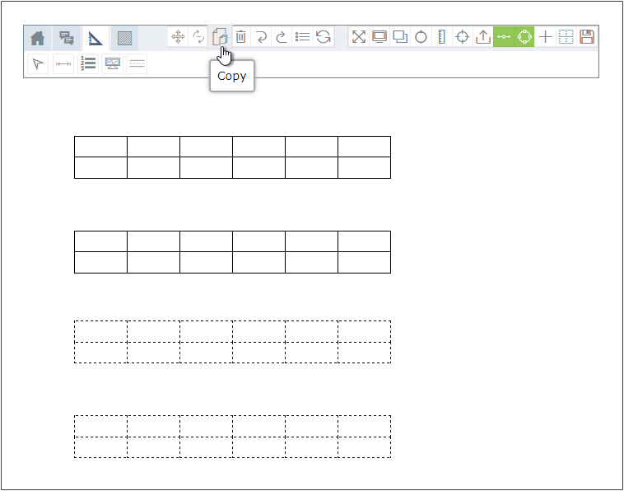Select the set-square measure tab
624x491 pixels.
click(95, 38)
